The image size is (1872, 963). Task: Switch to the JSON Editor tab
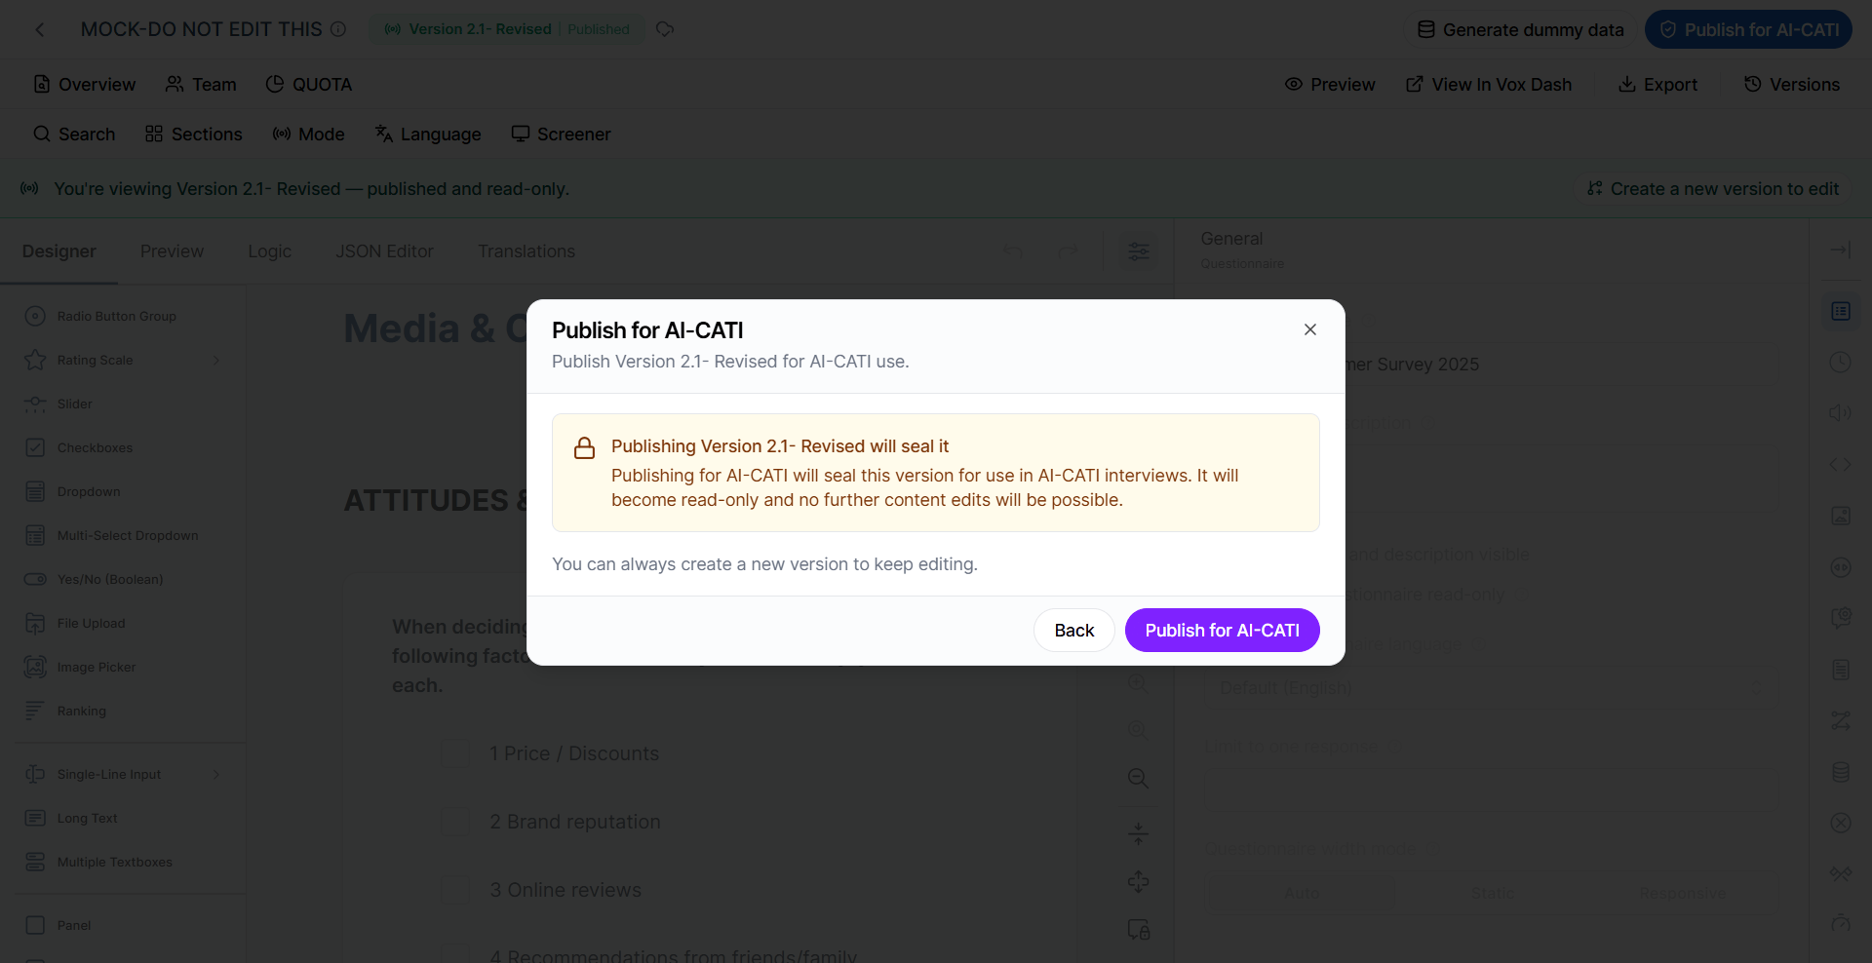(x=384, y=251)
